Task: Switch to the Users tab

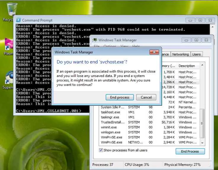Action: click(x=196, y=54)
